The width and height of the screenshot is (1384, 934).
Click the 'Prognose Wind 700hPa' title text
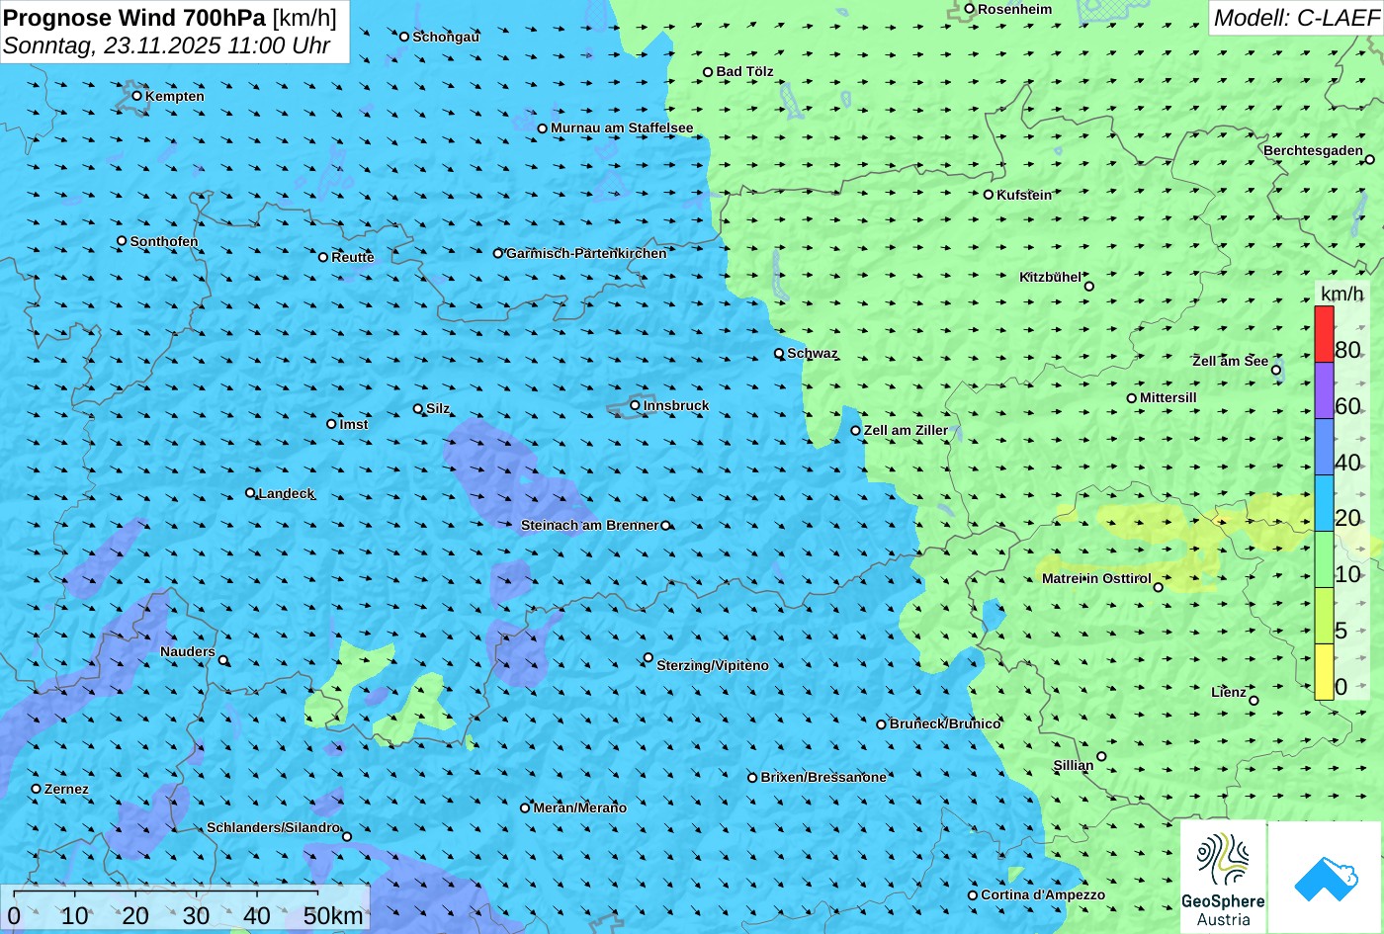pos(134,17)
